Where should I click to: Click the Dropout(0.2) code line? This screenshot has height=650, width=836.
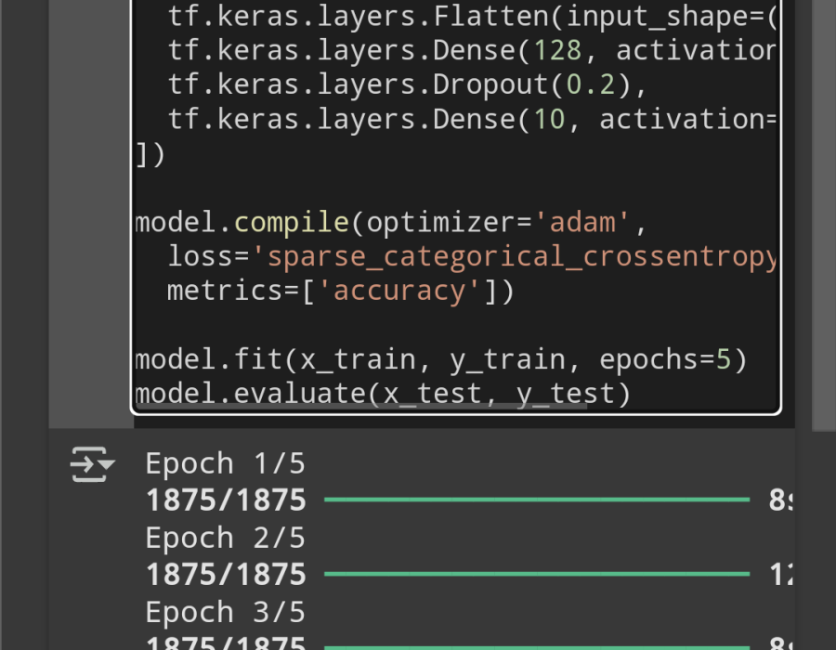click(408, 84)
